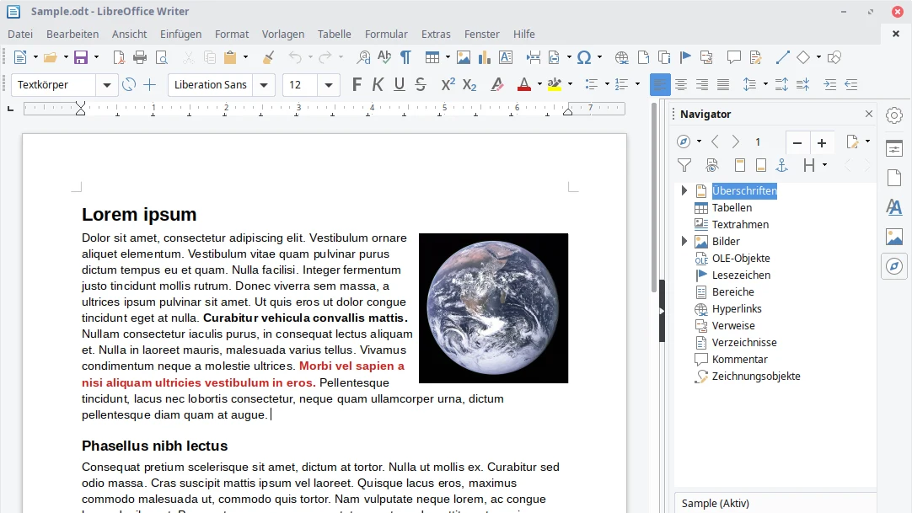Toggle Underline formatting
The image size is (912, 513).
click(x=399, y=85)
